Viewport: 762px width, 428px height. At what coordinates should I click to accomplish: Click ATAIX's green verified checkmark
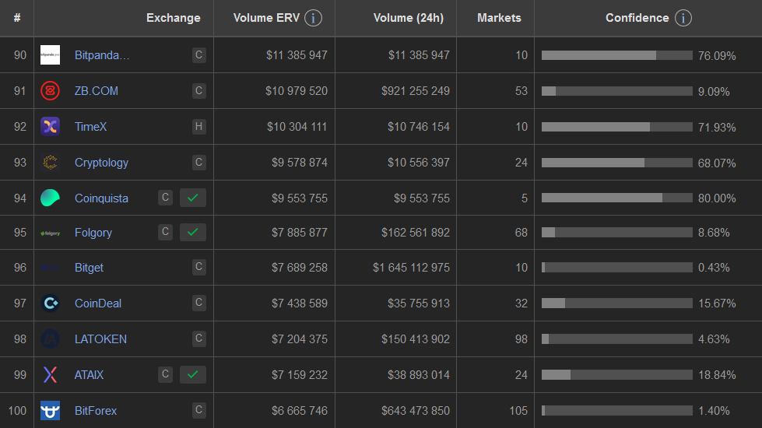(193, 374)
